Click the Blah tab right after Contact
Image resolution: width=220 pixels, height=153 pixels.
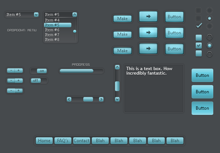tap(100, 141)
